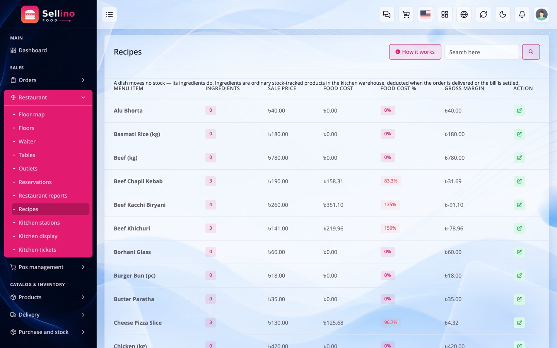Expand the Purchase and stock menu

48,332
